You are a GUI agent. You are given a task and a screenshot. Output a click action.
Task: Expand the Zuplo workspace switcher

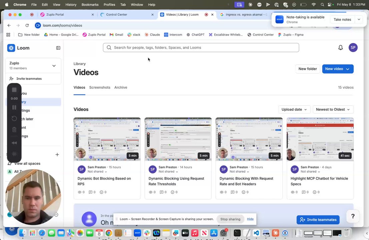(33, 66)
